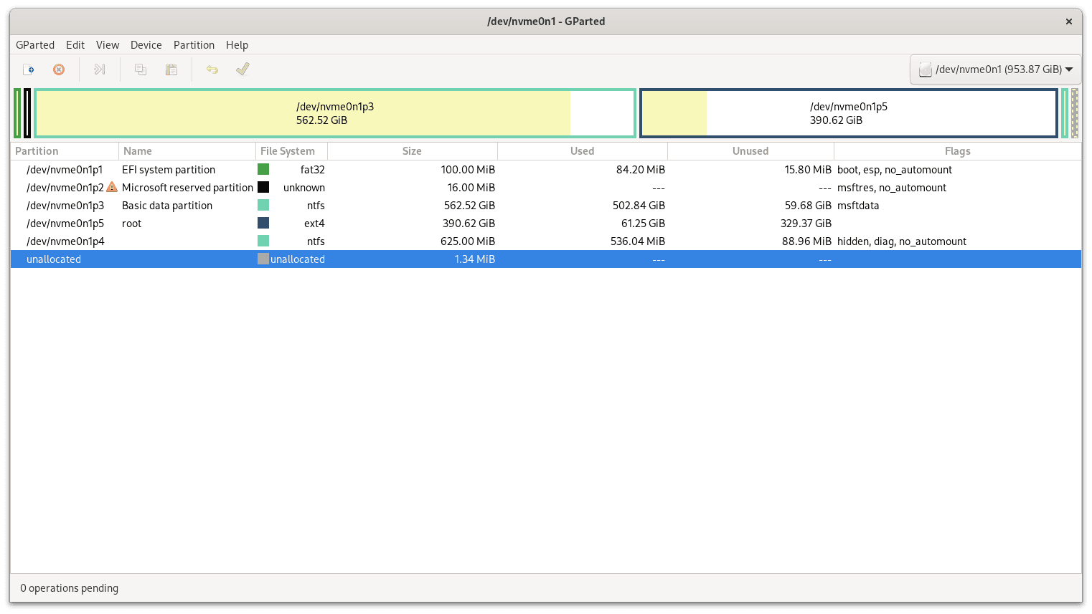
Task: Open the Edit menu
Action: coord(75,44)
